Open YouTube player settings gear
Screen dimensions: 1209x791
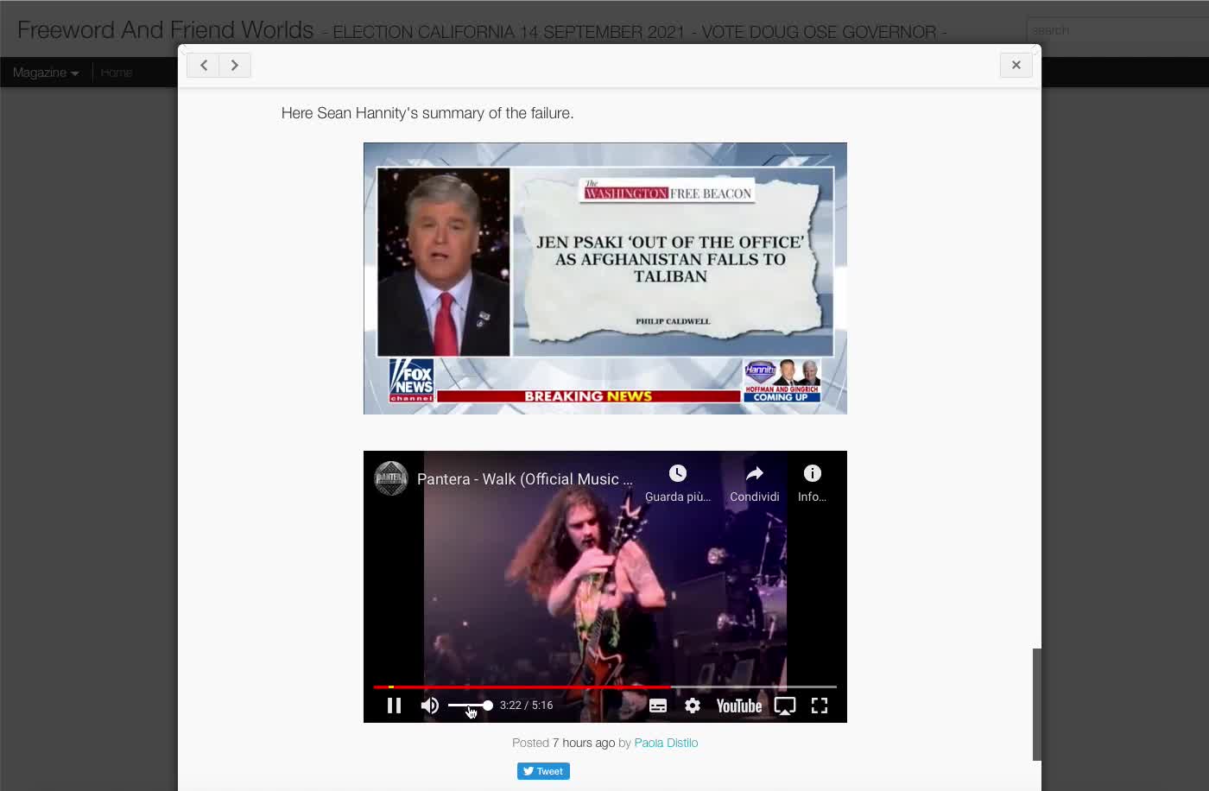click(693, 706)
